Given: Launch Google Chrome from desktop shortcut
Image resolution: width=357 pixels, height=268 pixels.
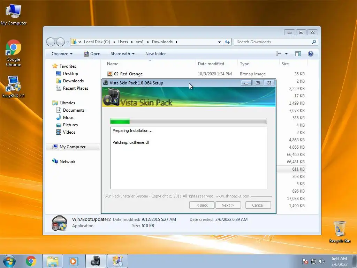Looking at the screenshot, I should click(14, 53).
